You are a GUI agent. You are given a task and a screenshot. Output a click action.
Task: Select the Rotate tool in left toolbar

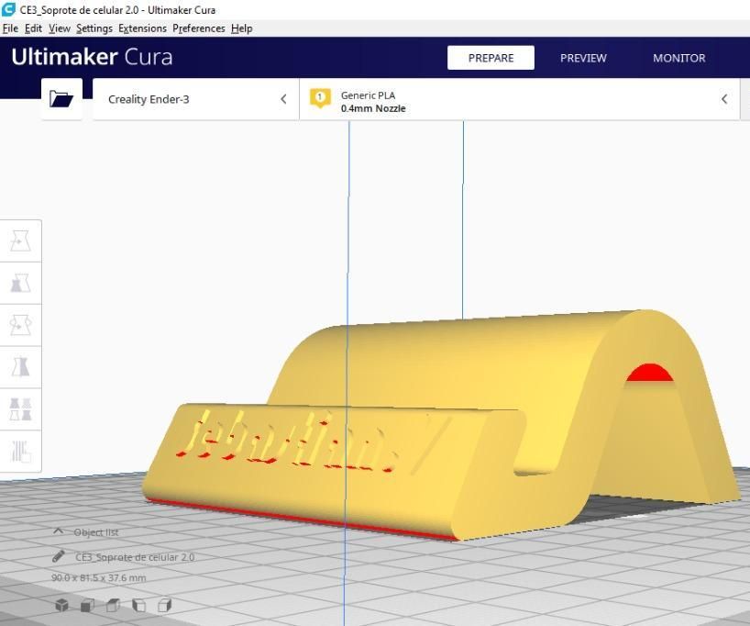(20, 325)
